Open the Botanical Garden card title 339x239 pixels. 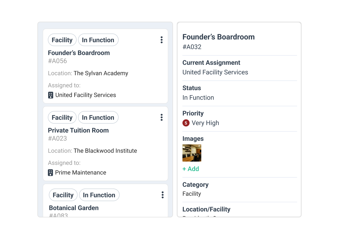(x=74, y=208)
